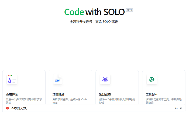Image resolution: width=186 pixels, height=113 pixels.
Task: Click the description '编写自动化脚本工具，采集并处理数据'
Action: coord(164,101)
